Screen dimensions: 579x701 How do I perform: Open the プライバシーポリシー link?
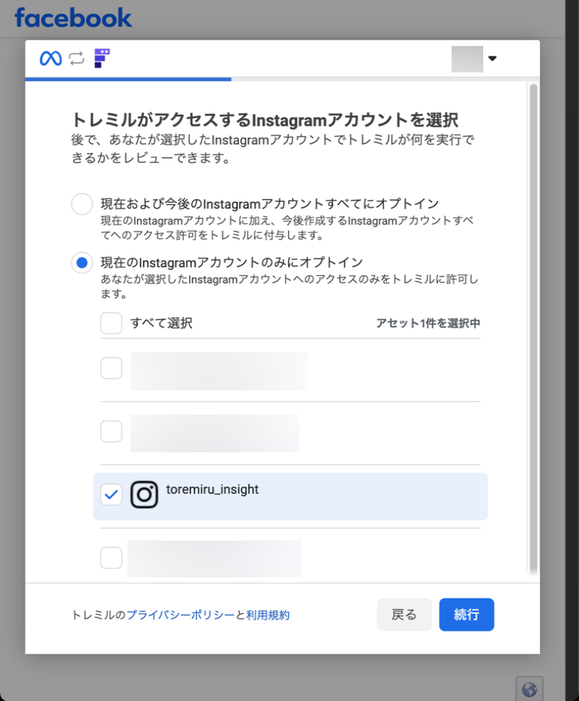pos(180,615)
